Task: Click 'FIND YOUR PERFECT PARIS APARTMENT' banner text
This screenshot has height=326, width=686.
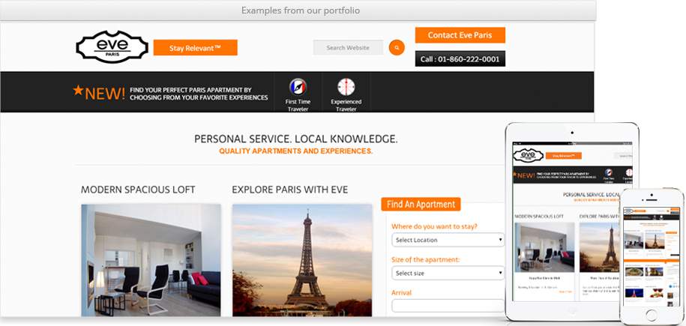Action: click(x=199, y=94)
